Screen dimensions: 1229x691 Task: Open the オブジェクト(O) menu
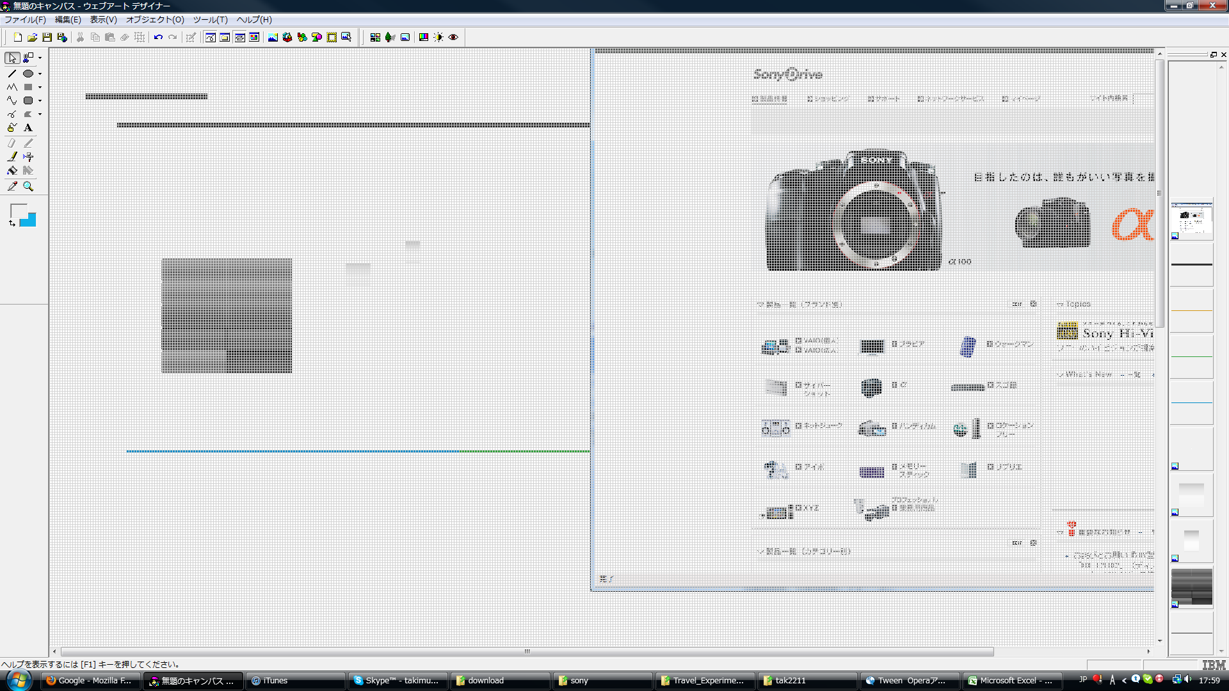point(155,20)
